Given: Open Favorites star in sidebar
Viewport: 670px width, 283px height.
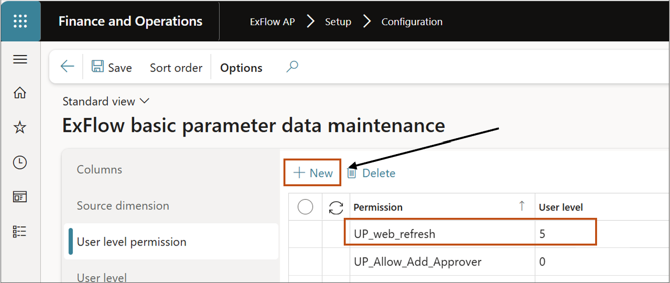Looking at the screenshot, I should tap(20, 128).
